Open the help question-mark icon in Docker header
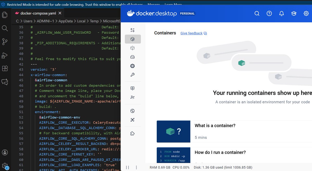The image size is (312, 171). pyautogui.click(x=269, y=13)
